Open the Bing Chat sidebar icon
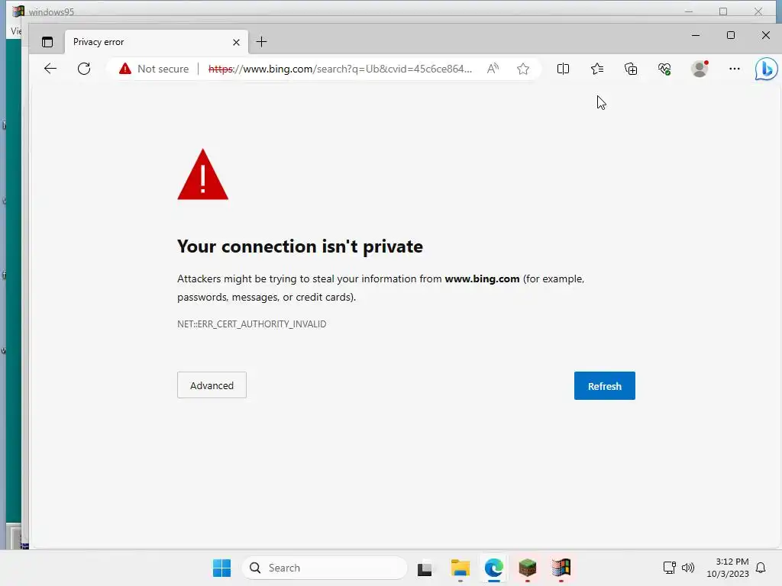This screenshot has width=782, height=586. click(x=766, y=69)
